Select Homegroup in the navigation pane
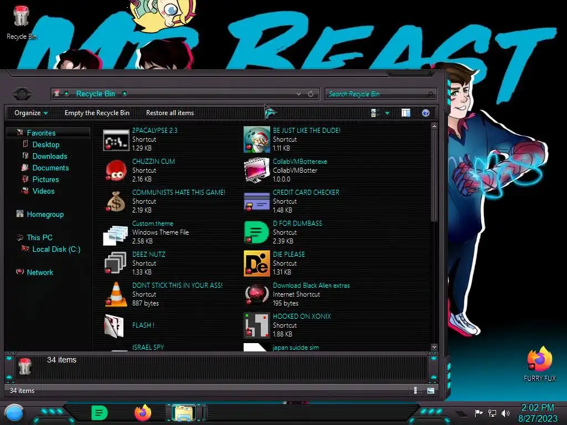This screenshot has height=425, width=567. [45, 214]
